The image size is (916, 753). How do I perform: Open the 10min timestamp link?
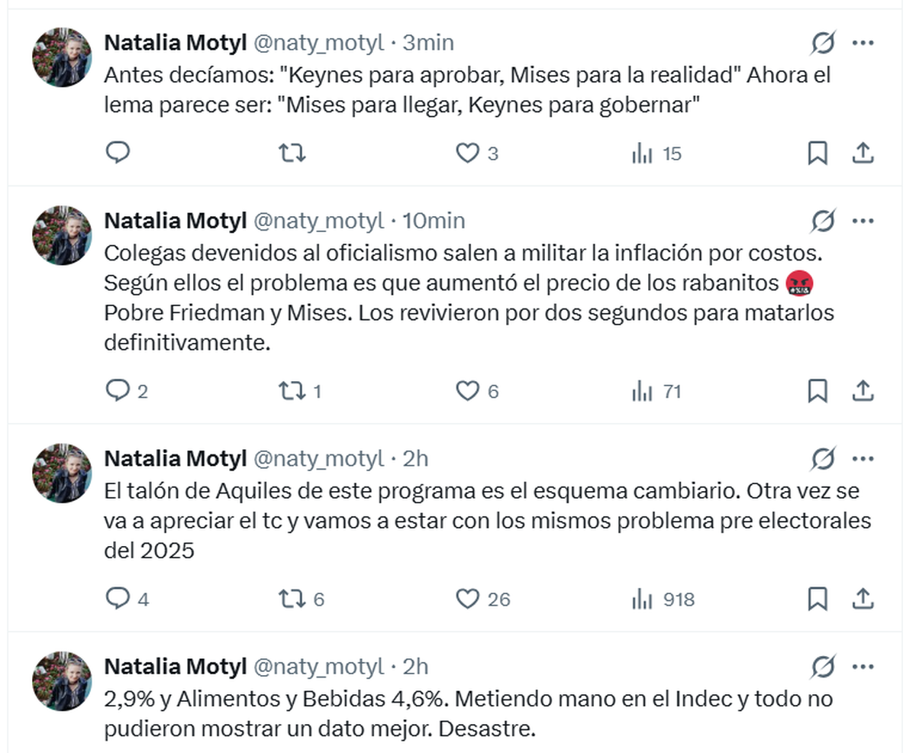[434, 221]
